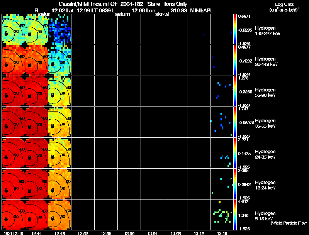The image size is (309, 235).
Task: Click the 24-35 keV image at 12:44
Action: point(36,153)
